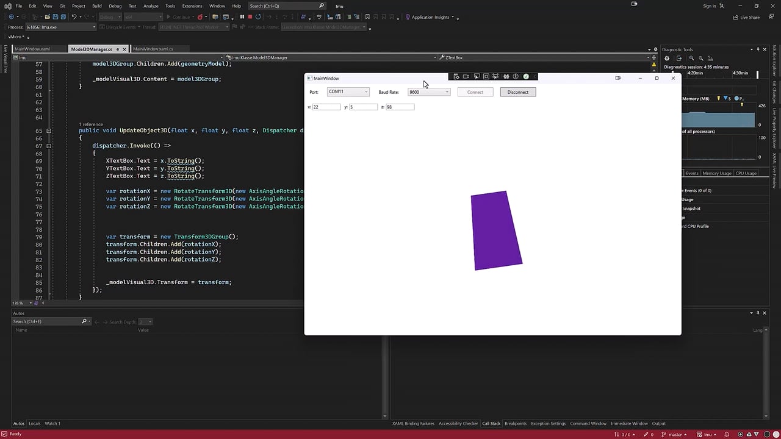
Task: Click the x value text box
Action: pyautogui.click(x=326, y=107)
